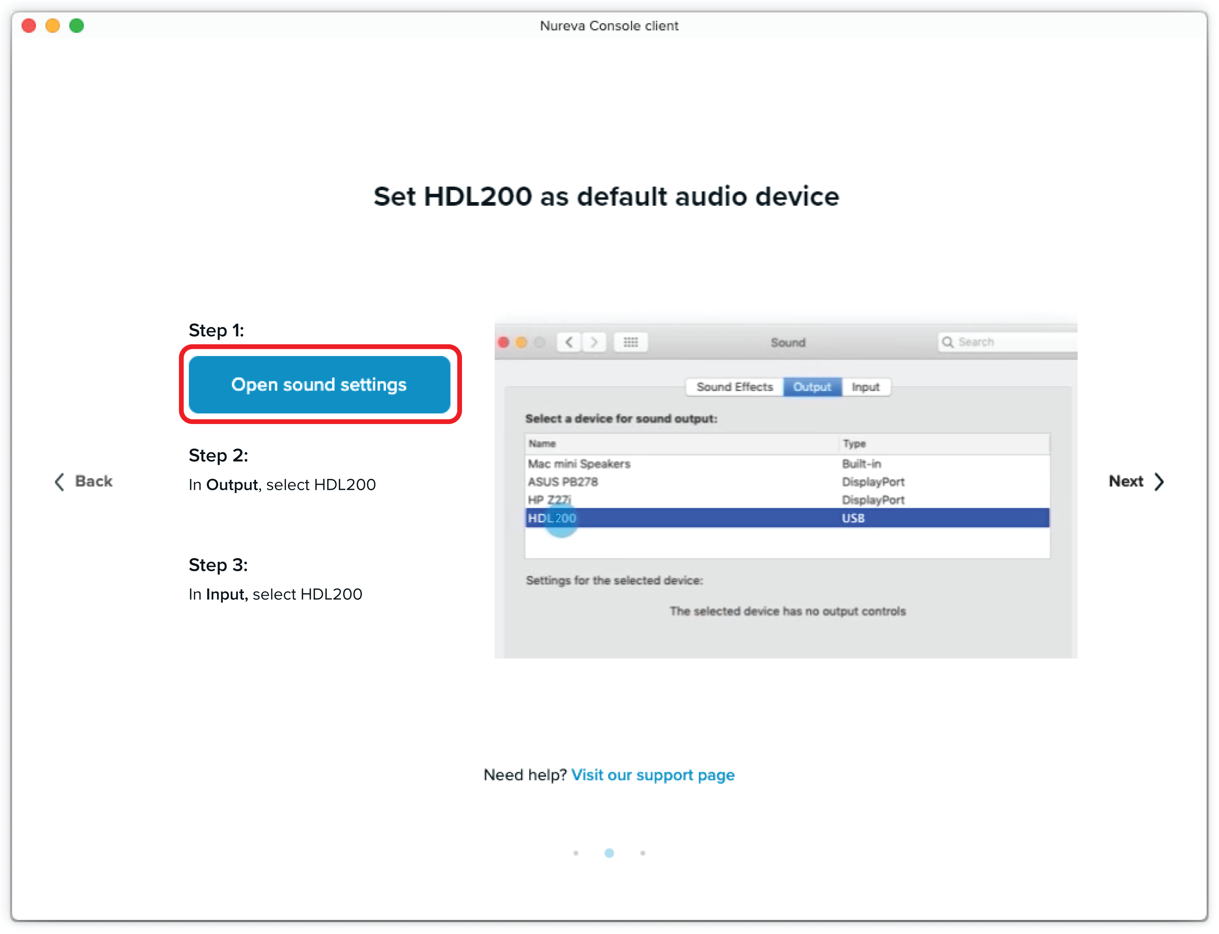Advance with the Next chevron arrow
1219x934 pixels.
pyautogui.click(x=1159, y=481)
